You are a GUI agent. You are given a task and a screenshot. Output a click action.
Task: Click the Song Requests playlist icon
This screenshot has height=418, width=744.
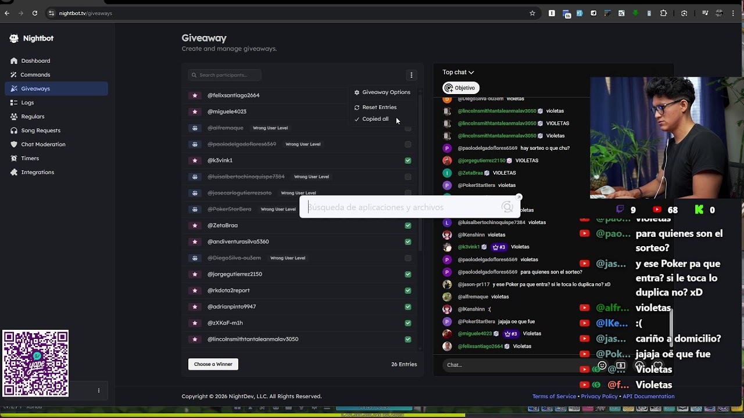(x=14, y=130)
